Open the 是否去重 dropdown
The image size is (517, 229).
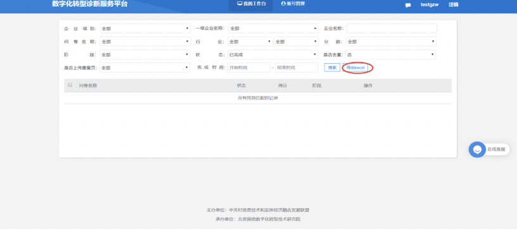(391, 54)
